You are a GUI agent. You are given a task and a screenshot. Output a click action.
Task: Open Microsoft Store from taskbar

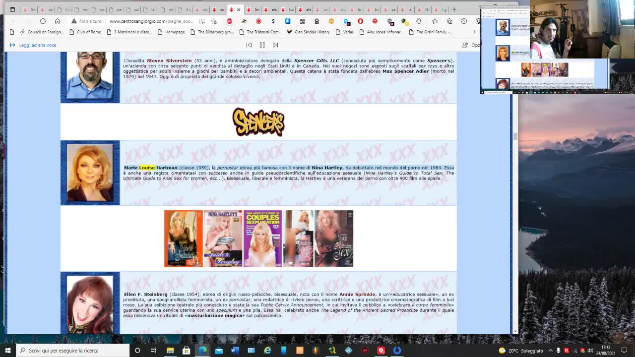186,351
